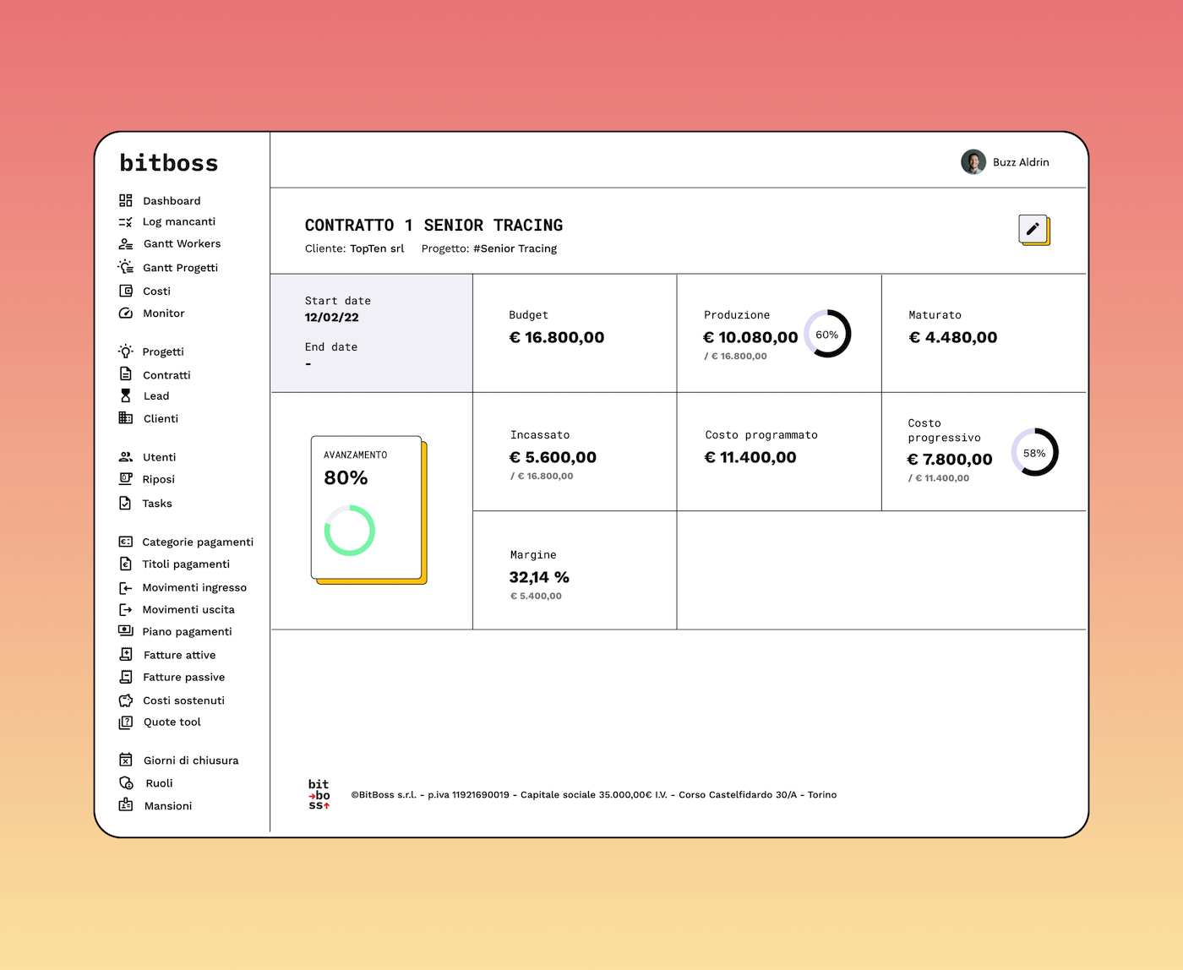1183x970 pixels.
Task: Open Piano pagamenti page
Action: click(187, 632)
